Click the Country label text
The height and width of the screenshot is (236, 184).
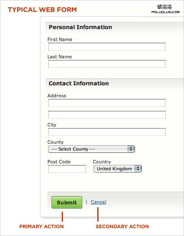[102, 162]
